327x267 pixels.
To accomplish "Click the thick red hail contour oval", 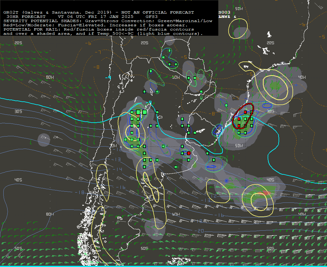I will click(243, 116).
